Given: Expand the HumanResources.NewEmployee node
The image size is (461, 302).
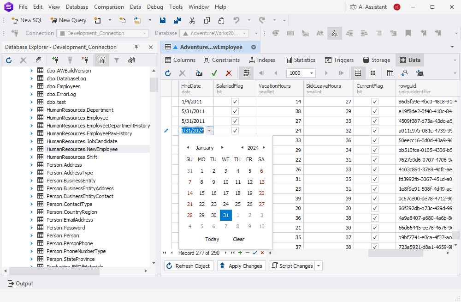Looking at the screenshot, I should [x=31, y=149].
